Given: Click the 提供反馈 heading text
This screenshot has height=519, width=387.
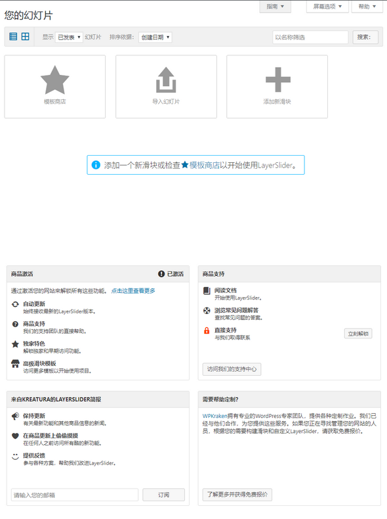Looking at the screenshot, I should pyautogui.click(x=34, y=455).
